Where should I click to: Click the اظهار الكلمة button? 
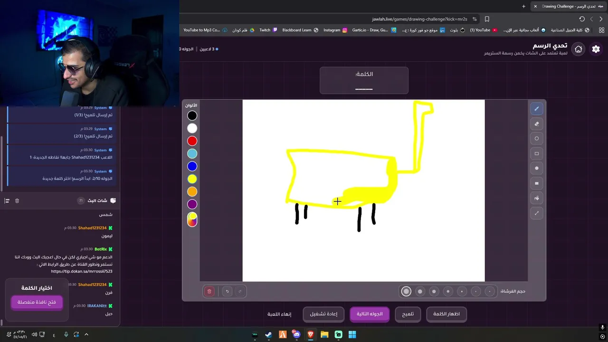point(446,314)
